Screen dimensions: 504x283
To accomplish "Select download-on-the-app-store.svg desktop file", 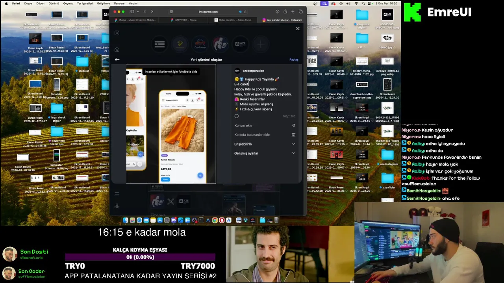I will pyautogui.click(x=361, y=89).
